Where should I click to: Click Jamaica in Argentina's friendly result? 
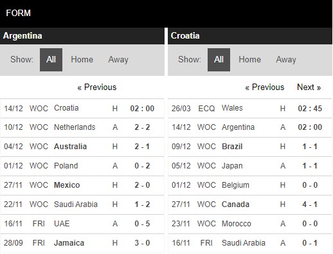[x=69, y=243]
